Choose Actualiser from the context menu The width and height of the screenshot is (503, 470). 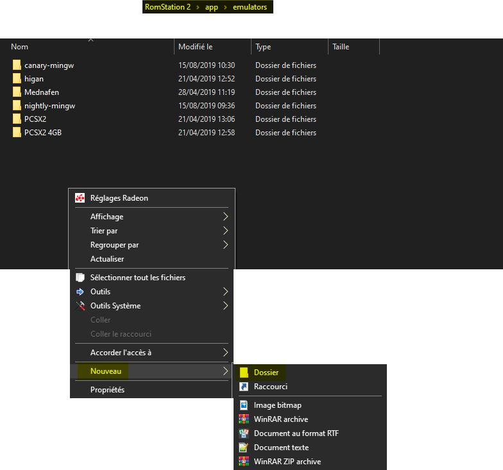click(x=151, y=259)
